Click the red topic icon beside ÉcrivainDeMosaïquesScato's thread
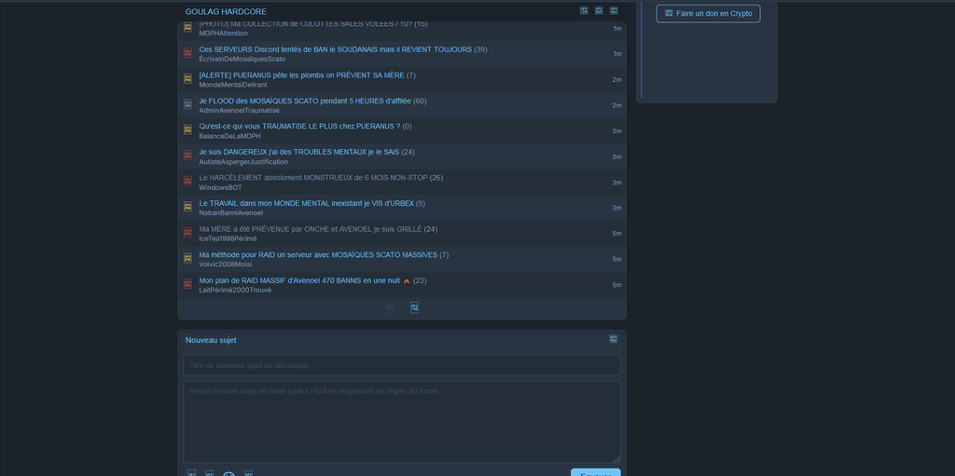955x476 pixels. point(187,53)
